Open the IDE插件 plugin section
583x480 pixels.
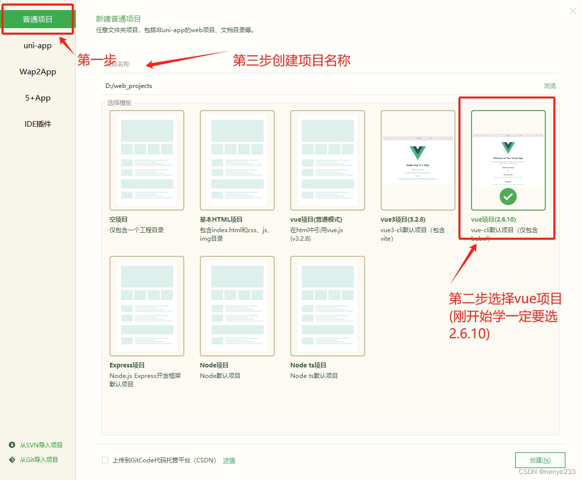click(x=38, y=124)
